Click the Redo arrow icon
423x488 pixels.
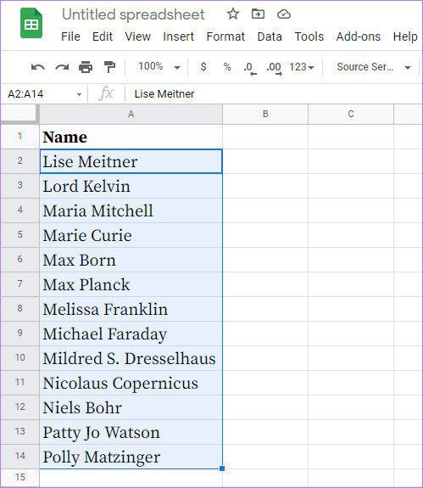62,67
